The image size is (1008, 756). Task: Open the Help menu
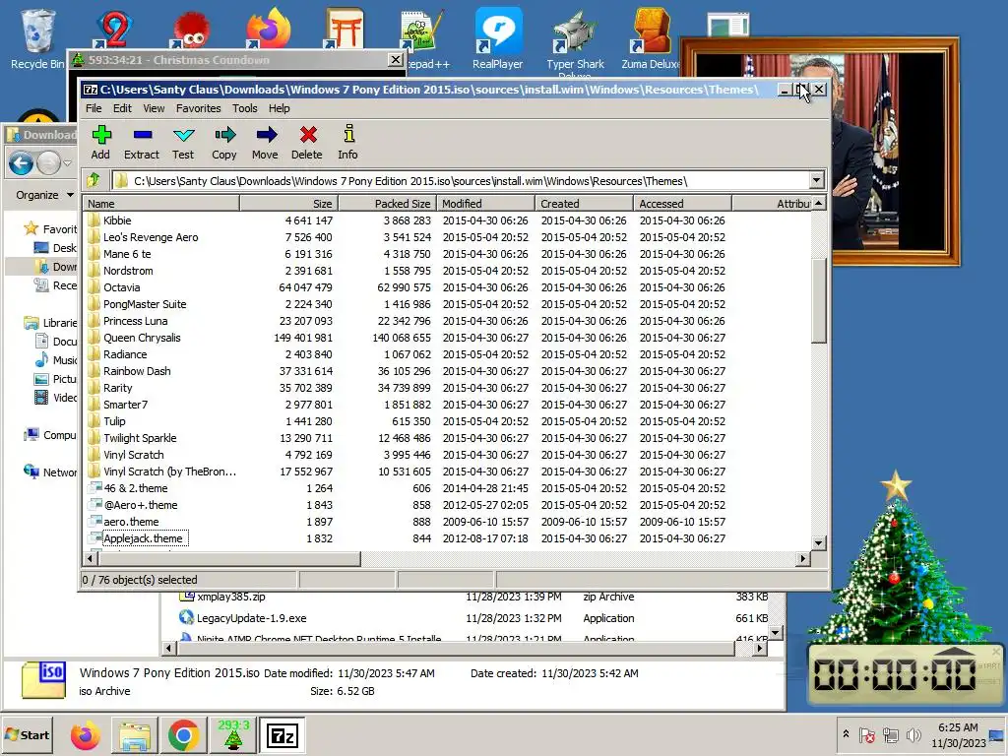279,108
